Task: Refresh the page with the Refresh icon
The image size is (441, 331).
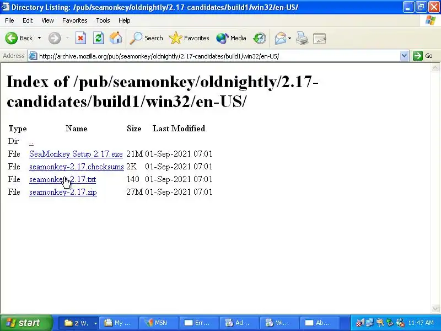Action: point(99,38)
